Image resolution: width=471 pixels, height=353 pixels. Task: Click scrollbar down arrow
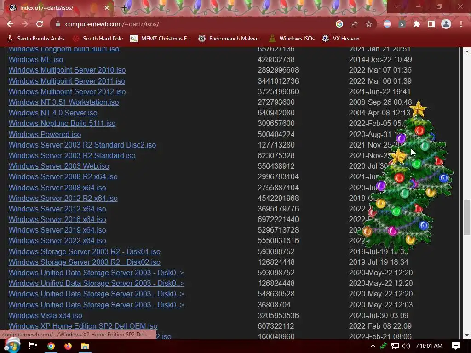click(467, 335)
